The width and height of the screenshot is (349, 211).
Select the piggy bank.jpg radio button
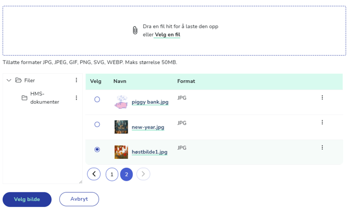point(97,100)
